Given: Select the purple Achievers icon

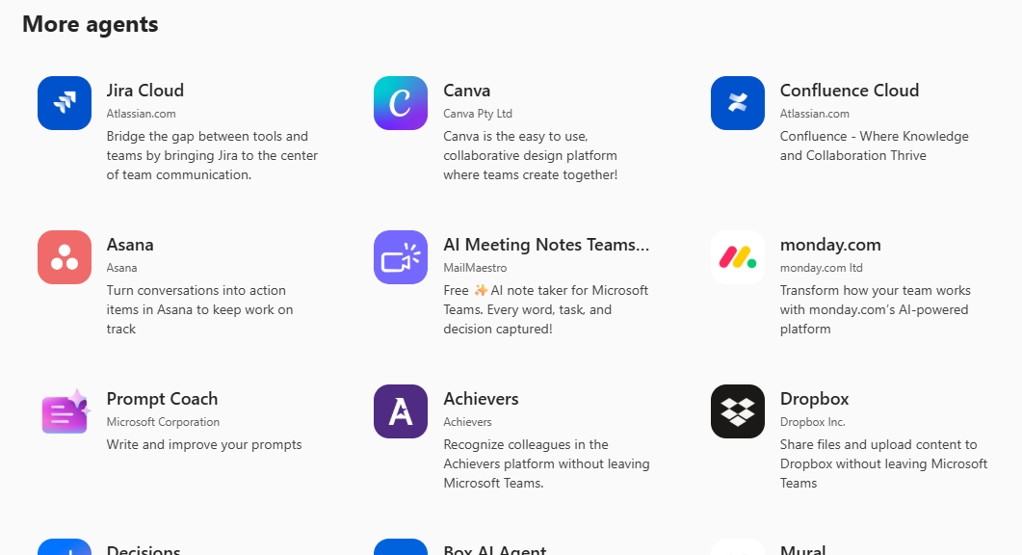Looking at the screenshot, I should pos(401,411).
